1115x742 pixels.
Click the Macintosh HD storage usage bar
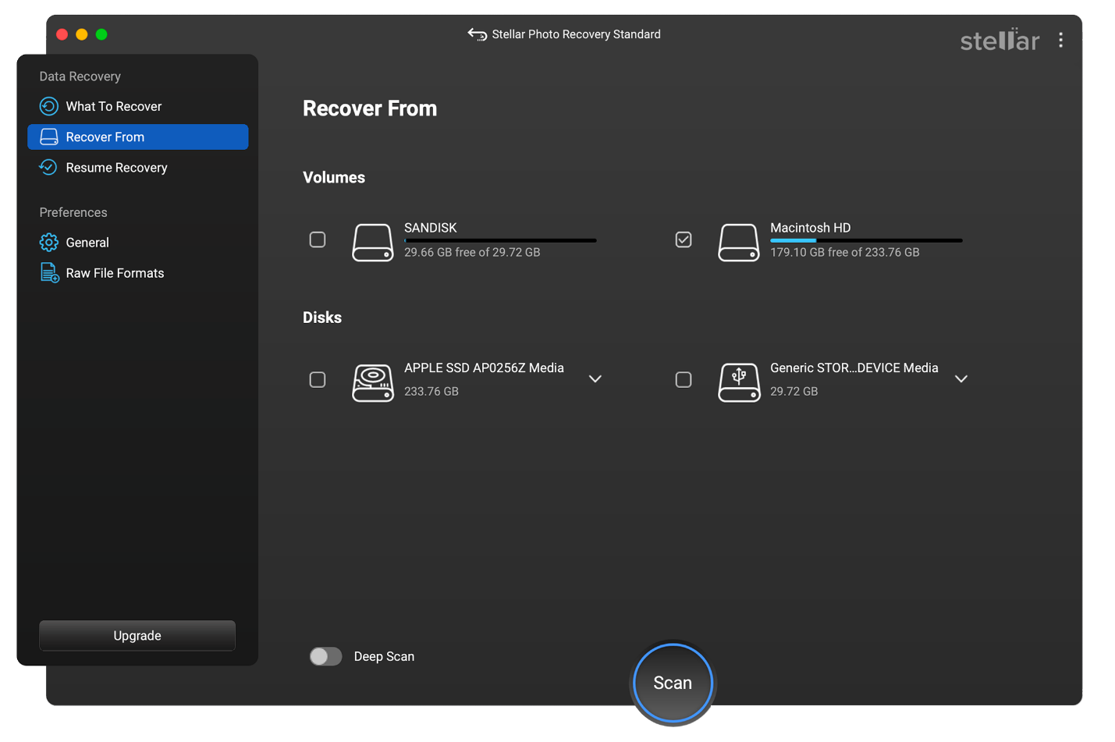[865, 240]
